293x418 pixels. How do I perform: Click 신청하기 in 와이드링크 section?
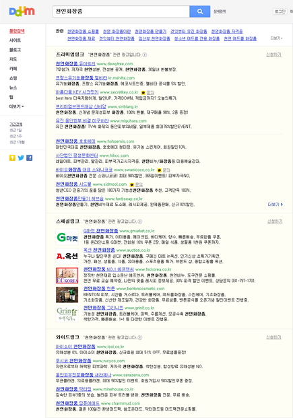273,337
